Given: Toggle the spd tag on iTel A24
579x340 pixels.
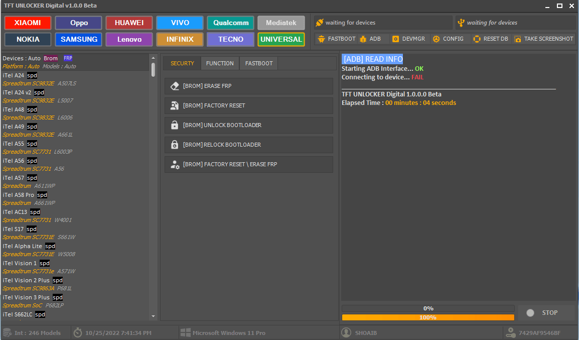Looking at the screenshot, I should (x=32, y=75).
